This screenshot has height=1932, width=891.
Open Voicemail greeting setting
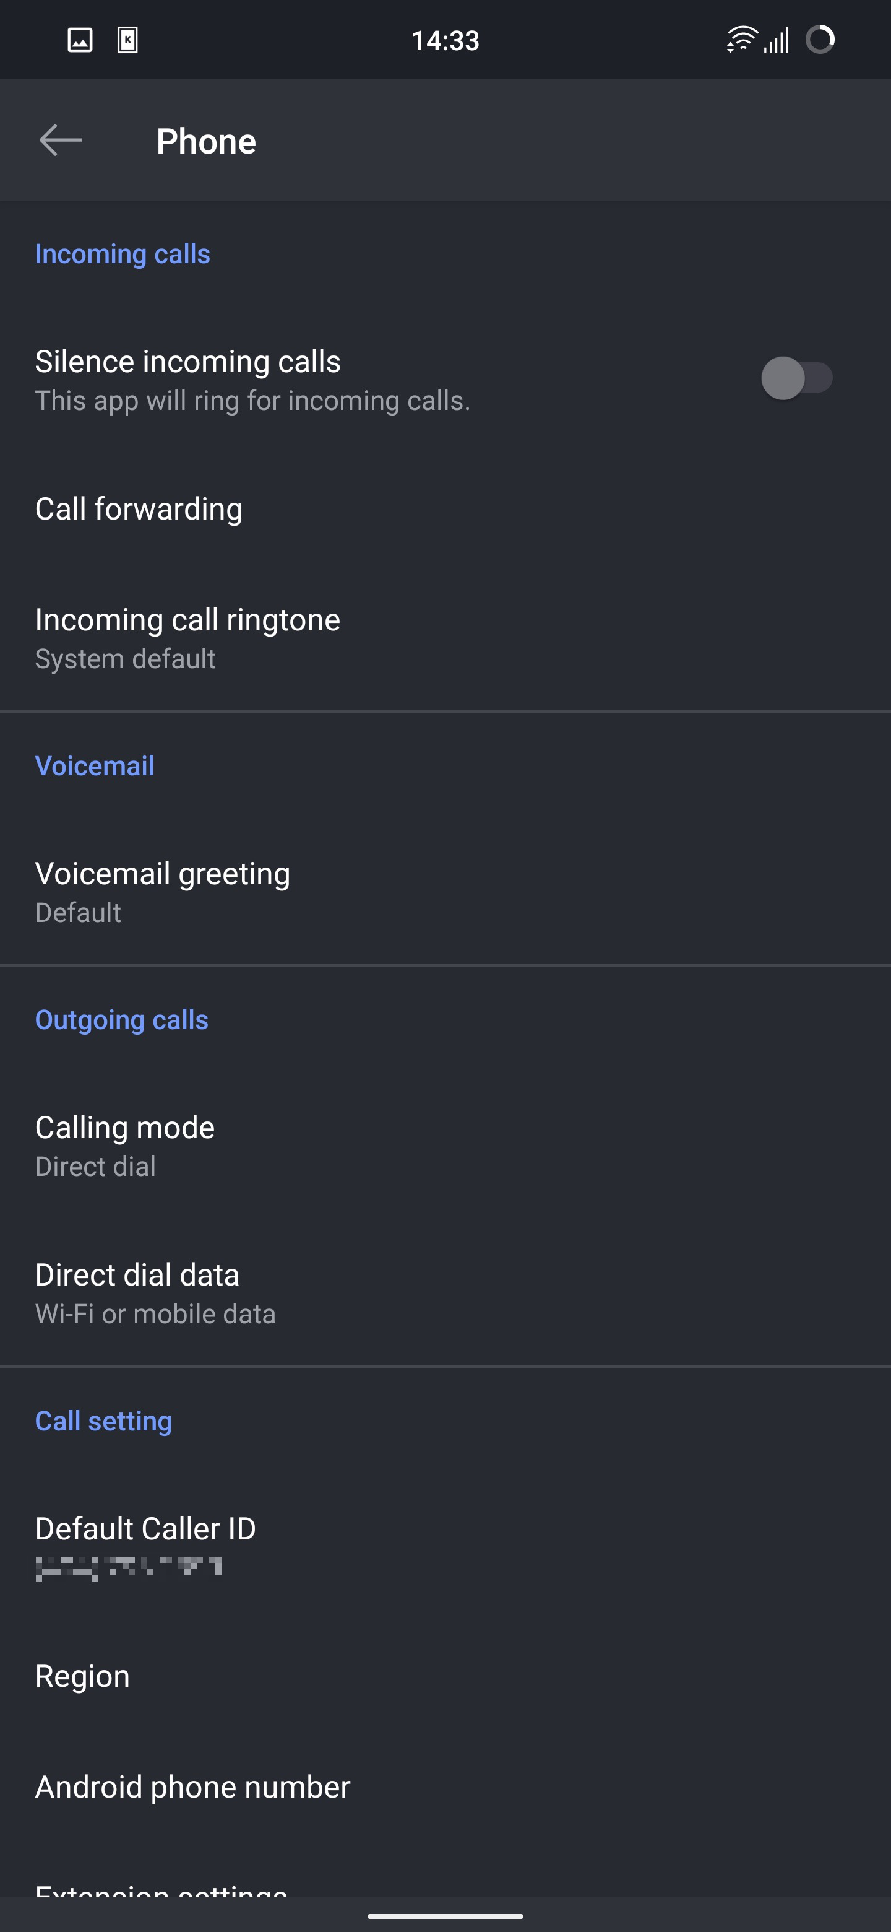[163, 892]
